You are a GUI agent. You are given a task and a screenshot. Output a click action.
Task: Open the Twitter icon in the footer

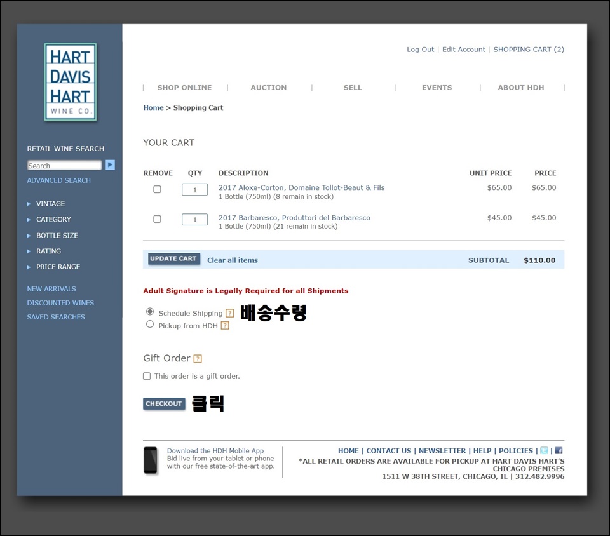[x=545, y=450]
